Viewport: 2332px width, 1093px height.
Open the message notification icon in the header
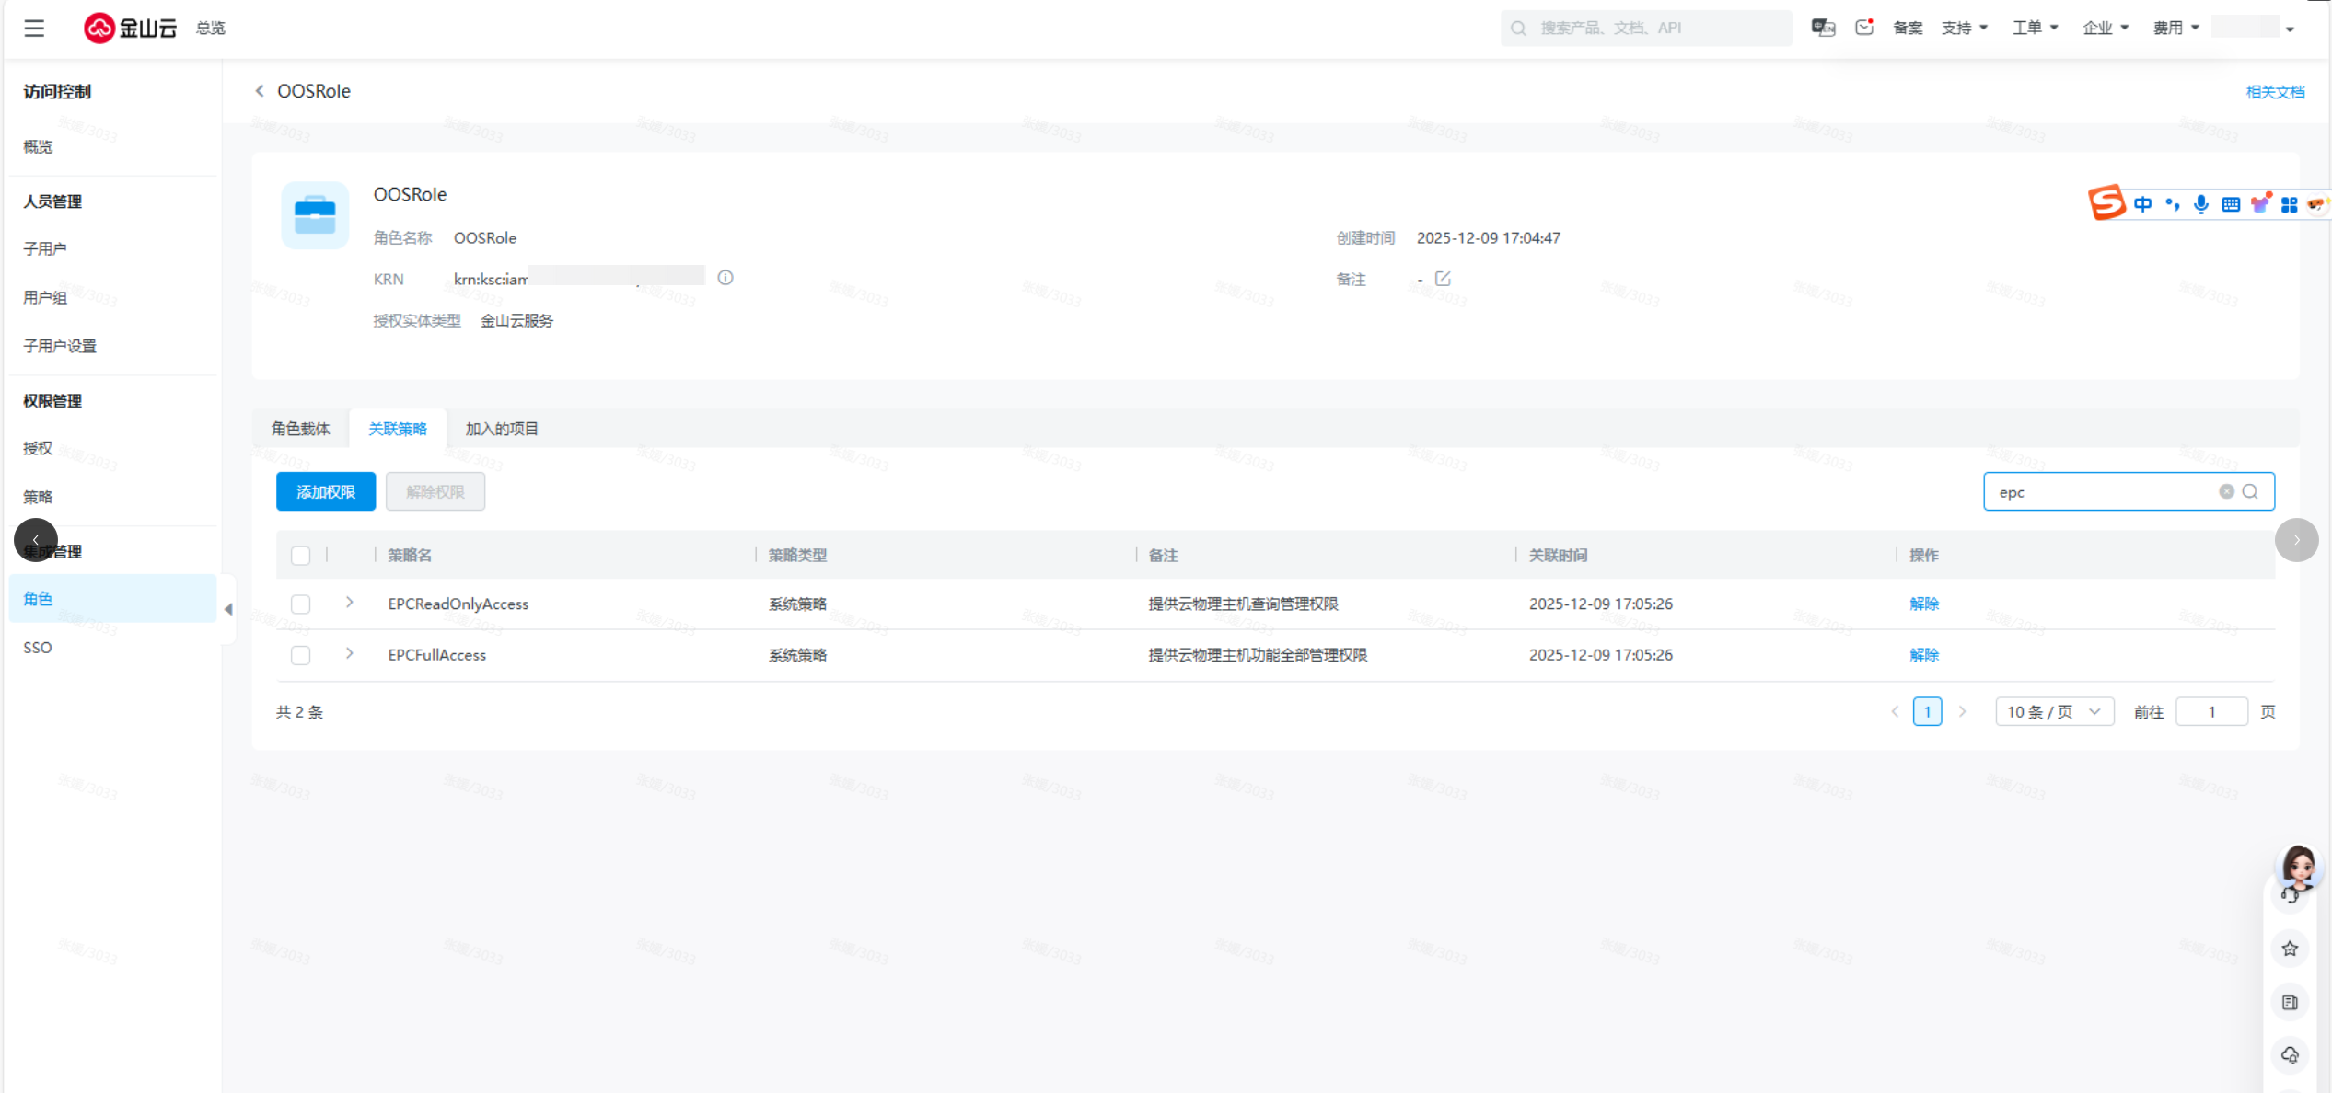point(1864,28)
